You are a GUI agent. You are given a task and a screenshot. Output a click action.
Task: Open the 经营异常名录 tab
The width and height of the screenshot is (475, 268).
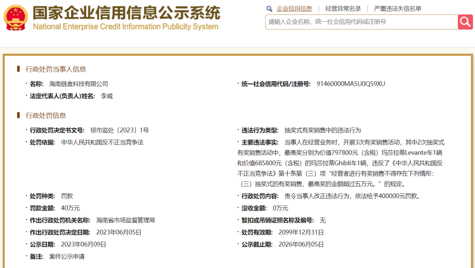pos(343,9)
